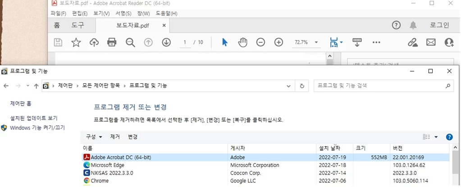Open more tools ellipsis in Acrobat
Image resolution: width=461 pixels, height=189 pixels.
(376, 43)
